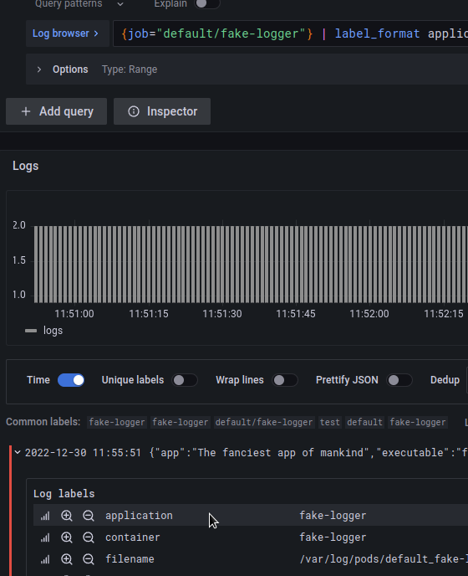468x576 pixels.
Task: Click the histogram bars in the Logs volume chart
Action: (251, 265)
